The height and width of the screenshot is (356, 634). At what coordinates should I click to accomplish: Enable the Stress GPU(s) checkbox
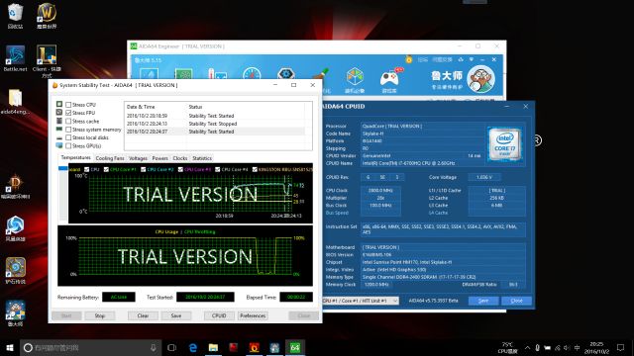(68, 145)
